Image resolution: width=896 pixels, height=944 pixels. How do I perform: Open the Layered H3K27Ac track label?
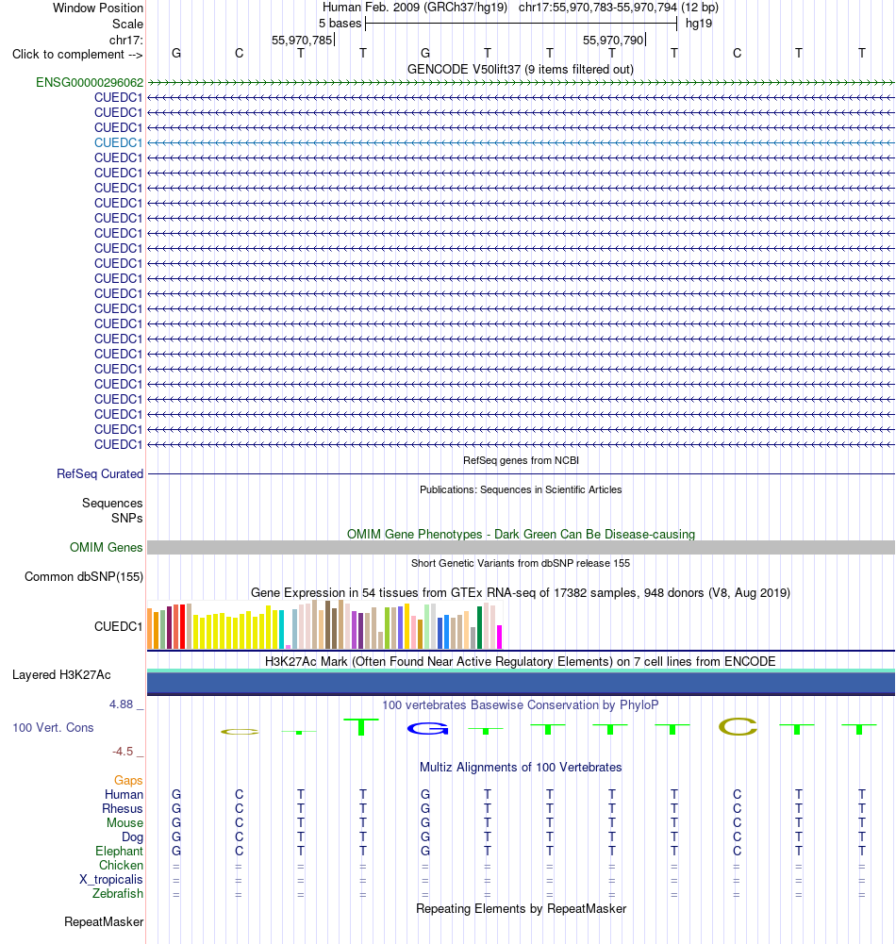click(61, 675)
